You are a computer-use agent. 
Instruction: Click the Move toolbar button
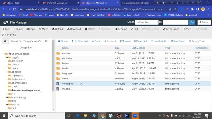click(43, 29)
